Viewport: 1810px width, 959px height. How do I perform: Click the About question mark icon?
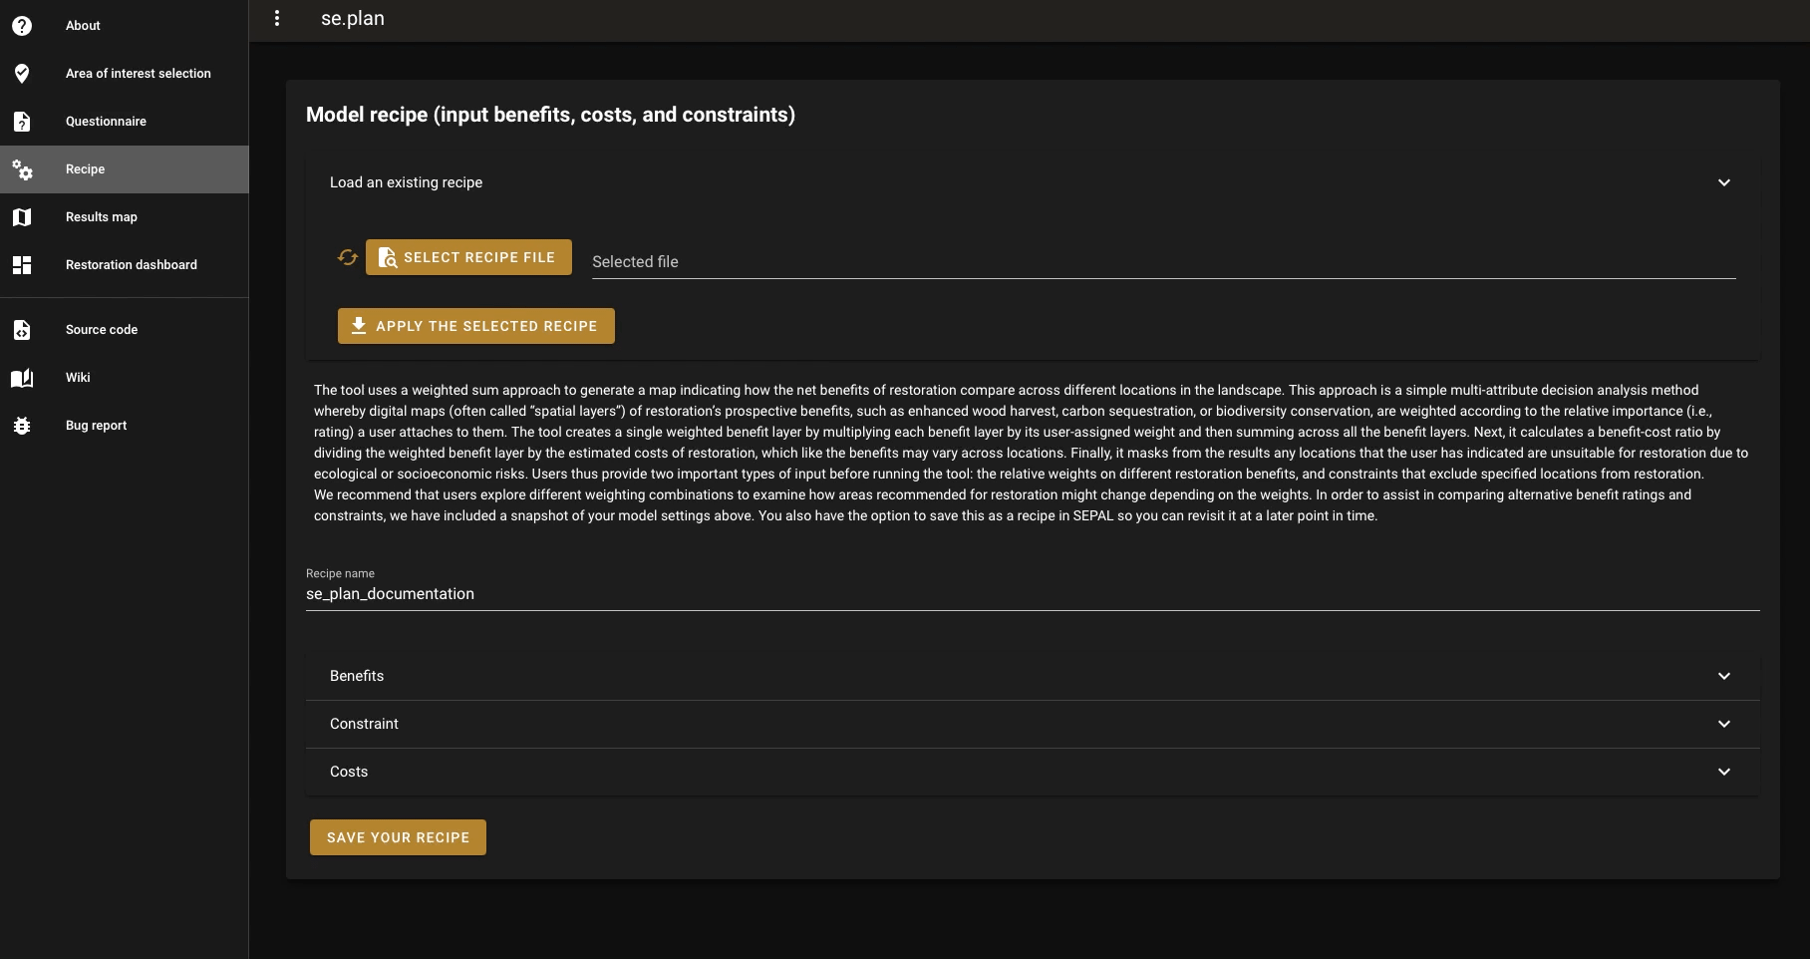[x=22, y=26]
